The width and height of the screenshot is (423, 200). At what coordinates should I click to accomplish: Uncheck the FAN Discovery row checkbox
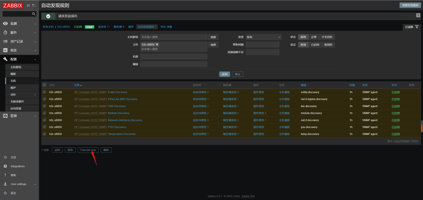44,106
